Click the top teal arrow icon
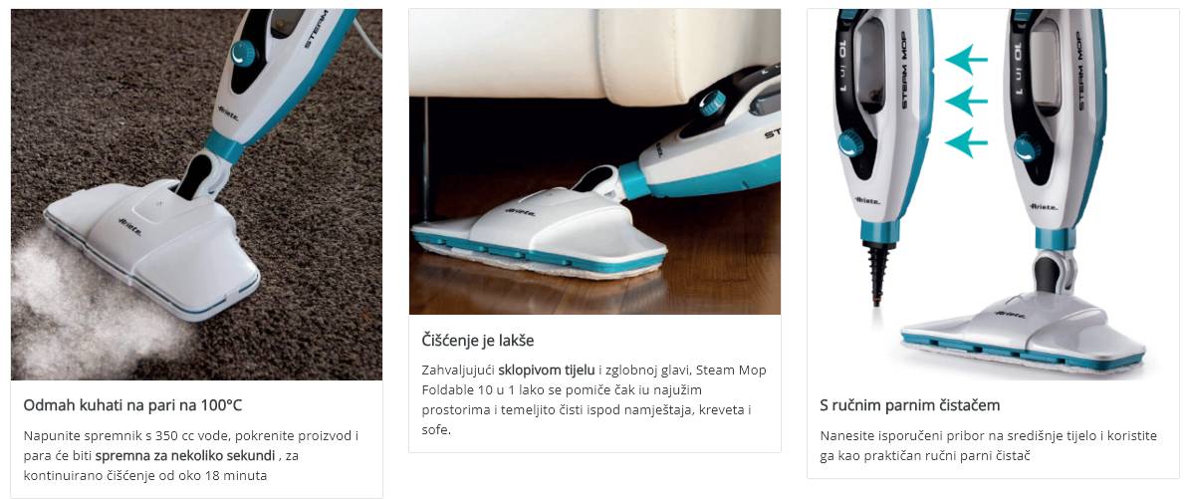The width and height of the screenshot is (1185, 499). pyautogui.click(x=967, y=60)
